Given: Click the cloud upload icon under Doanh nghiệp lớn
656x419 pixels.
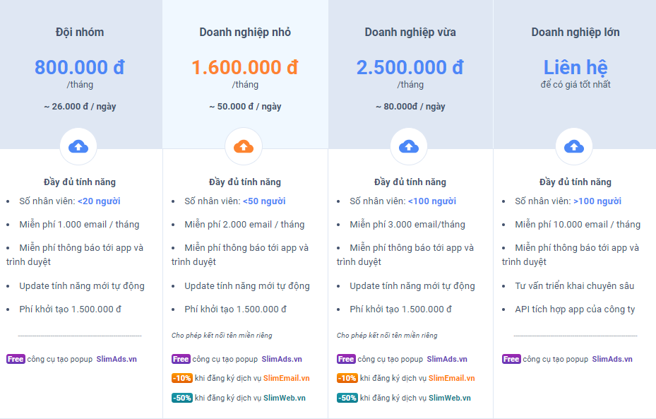Looking at the screenshot, I should [x=574, y=146].
